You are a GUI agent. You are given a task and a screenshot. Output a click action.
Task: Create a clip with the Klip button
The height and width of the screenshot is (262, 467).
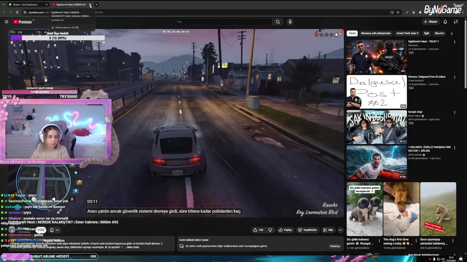(x=328, y=230)
